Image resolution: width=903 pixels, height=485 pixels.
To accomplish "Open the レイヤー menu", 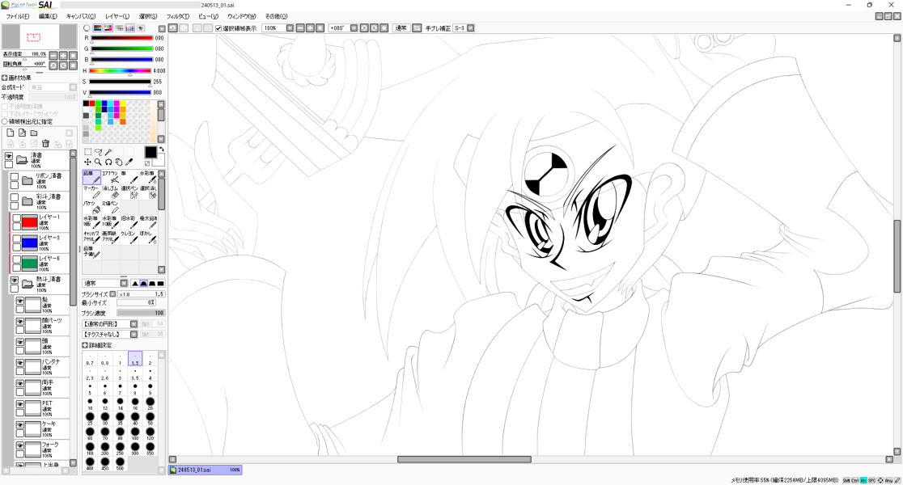I will [117, 16].
